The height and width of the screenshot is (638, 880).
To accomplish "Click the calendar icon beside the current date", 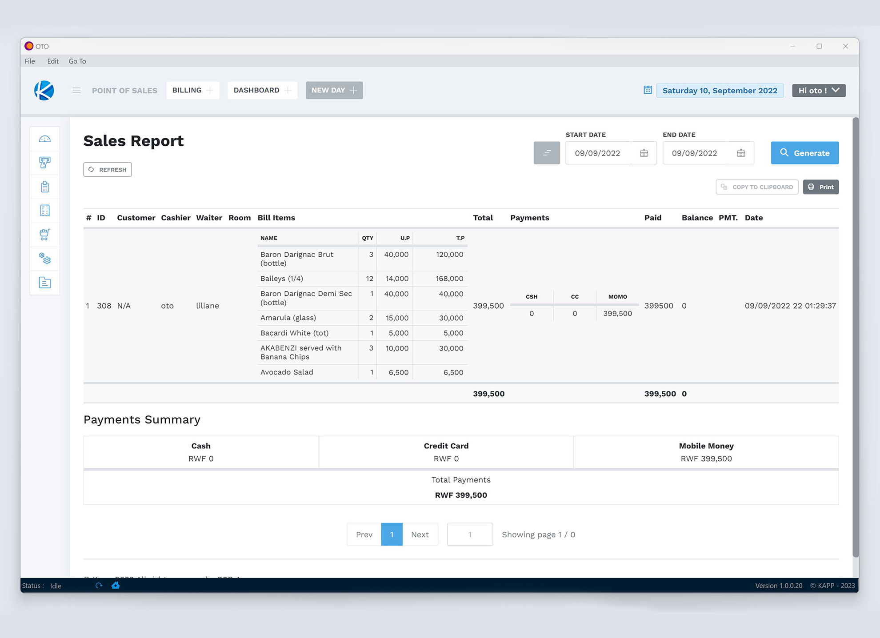I will (648, 90).
